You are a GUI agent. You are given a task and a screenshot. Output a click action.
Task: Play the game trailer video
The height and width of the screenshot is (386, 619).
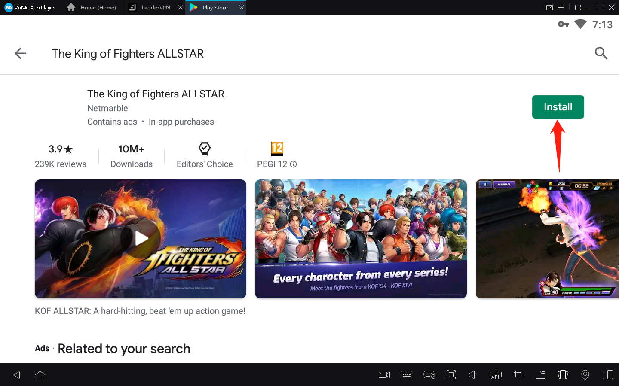click(141, 239)
